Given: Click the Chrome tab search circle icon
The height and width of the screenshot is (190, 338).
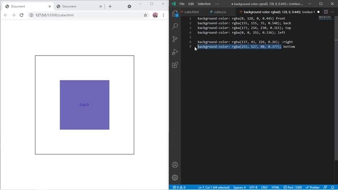Looking at the screenshot, I should pos(129,6).
